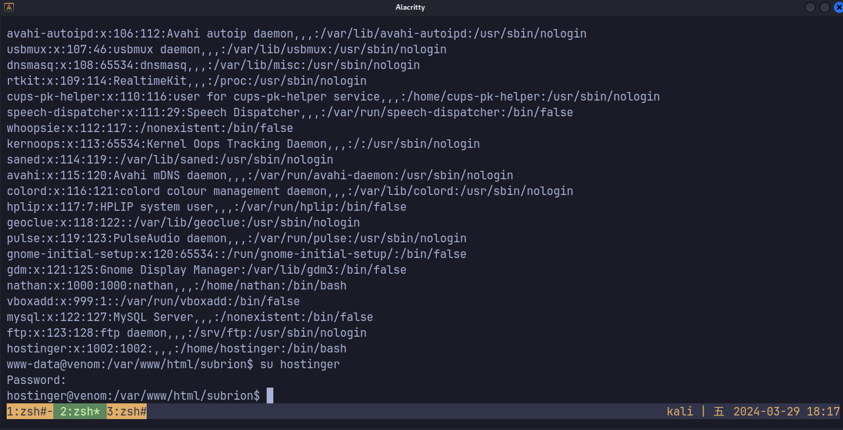Click the nathan user passwd entry line
The width and height of the screenshot is (843, 430).
click(x=176, y=285)
